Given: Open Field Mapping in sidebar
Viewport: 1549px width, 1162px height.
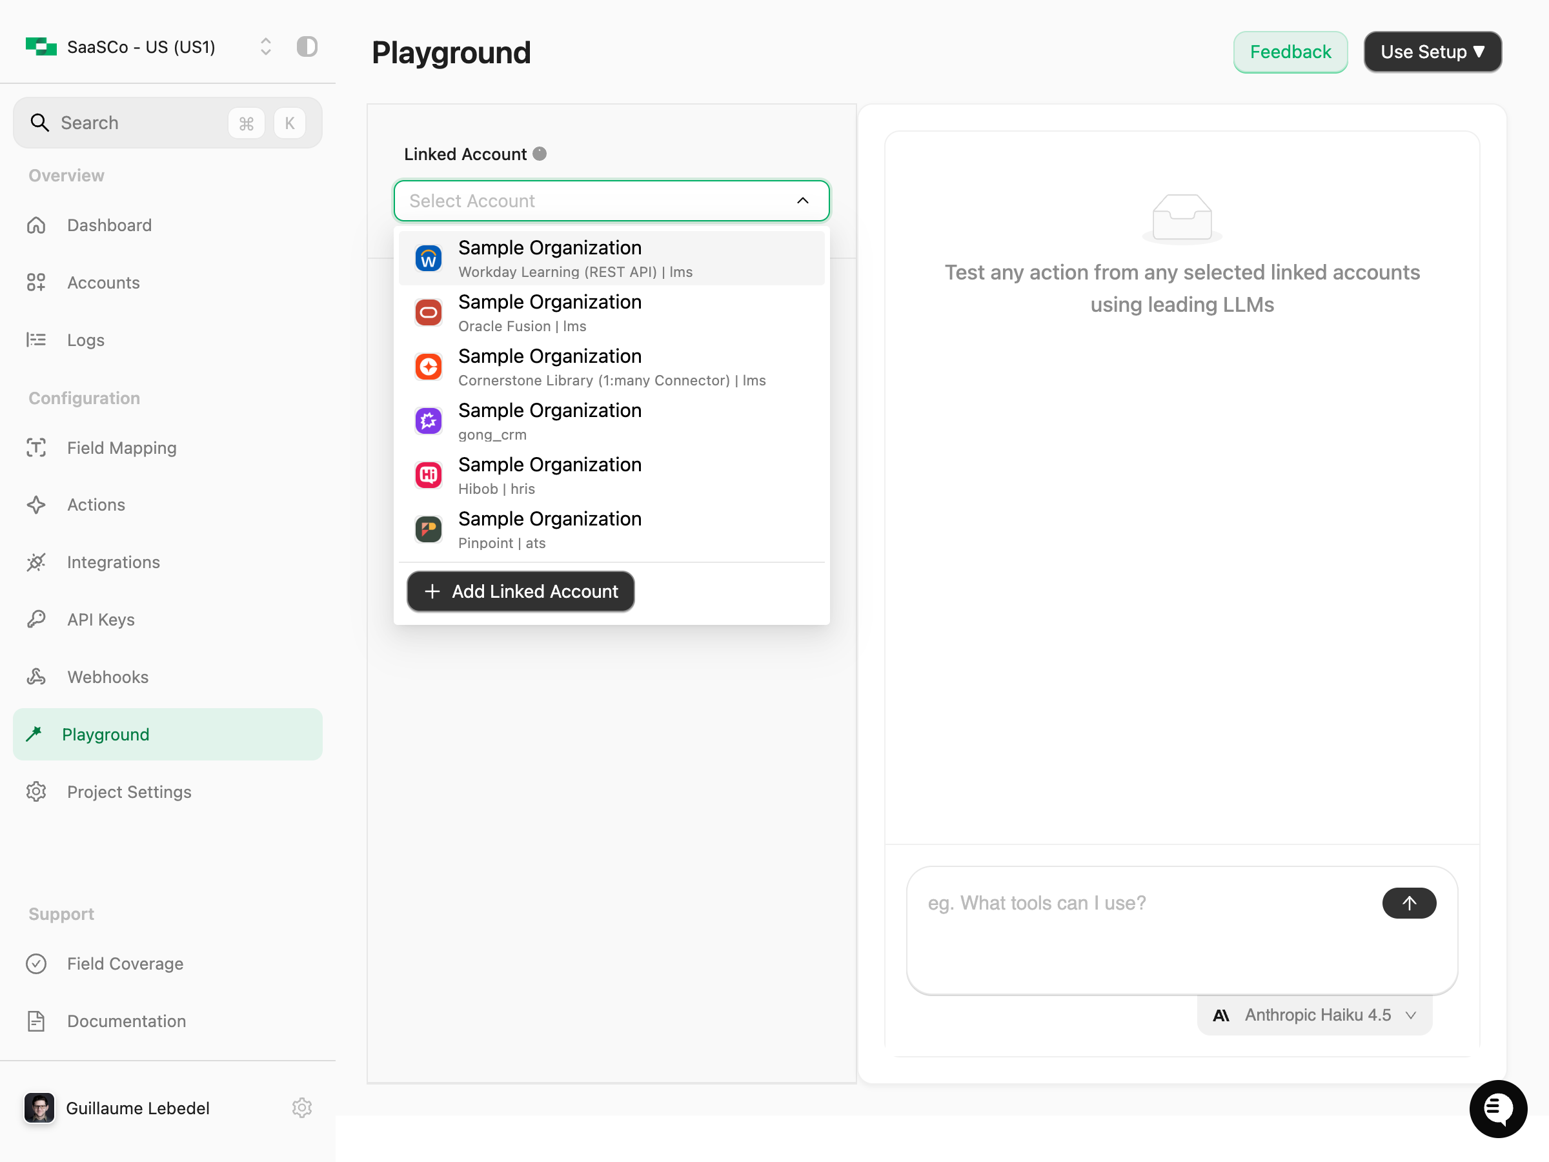Looking at the screenshot, I should pos(121,447).
